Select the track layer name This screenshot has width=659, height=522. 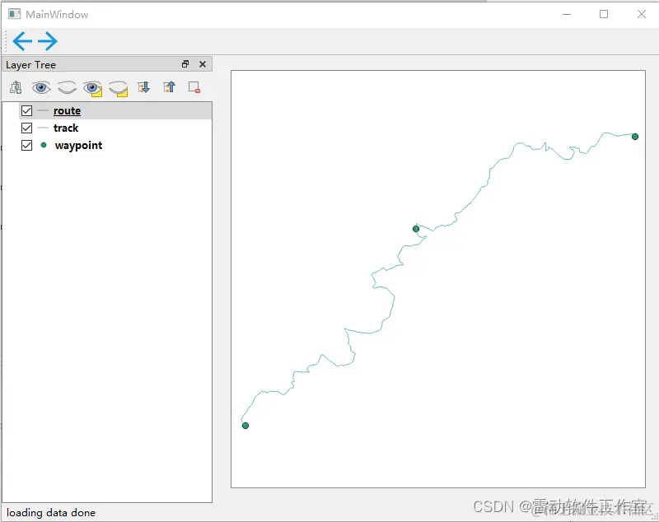pyautogui.click(x=66, y=128)
